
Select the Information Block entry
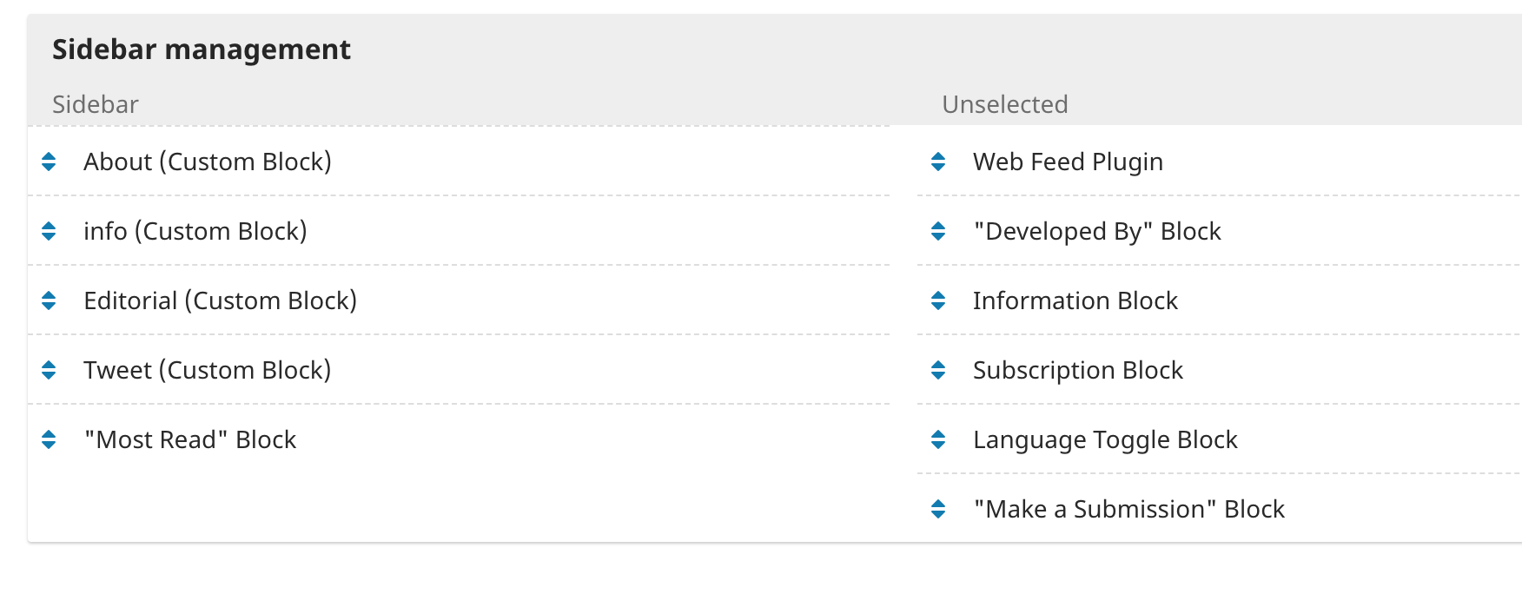pyautogui.click(x=1220, y=300)
